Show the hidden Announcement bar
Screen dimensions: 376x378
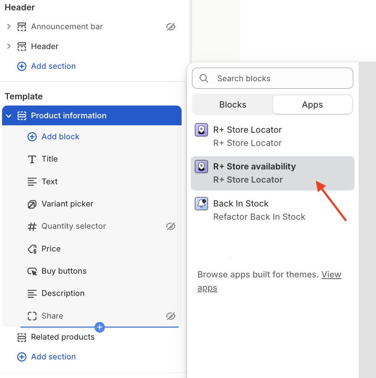(171, 27)
